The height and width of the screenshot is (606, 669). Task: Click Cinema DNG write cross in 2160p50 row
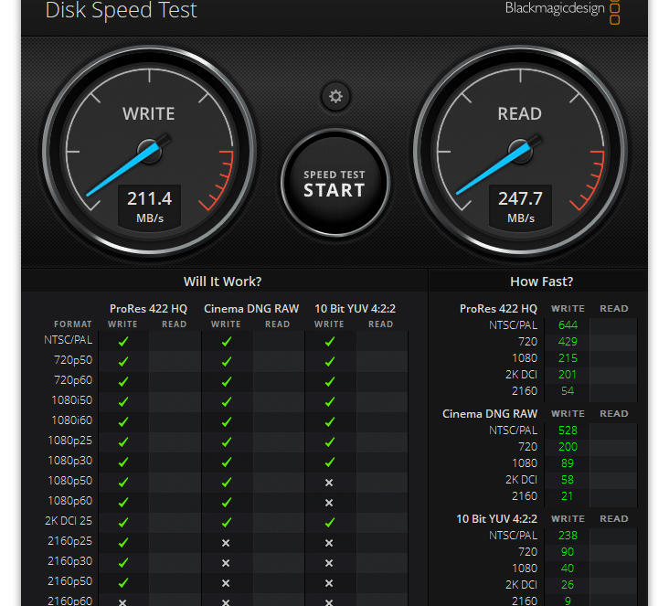[226, 583]
